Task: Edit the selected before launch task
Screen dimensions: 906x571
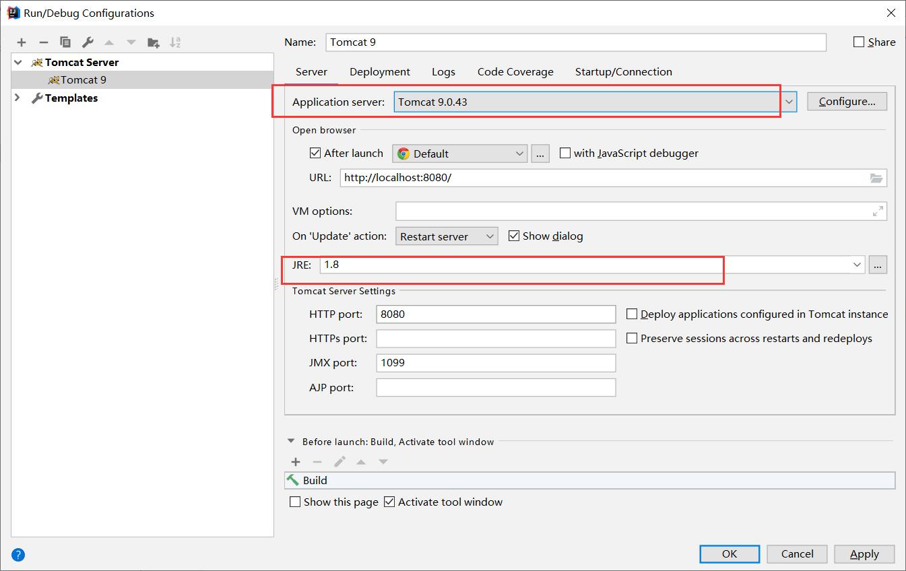Action: point(339,462)
